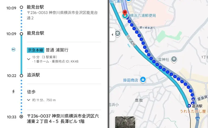
Task: Click the school marker icon on map
Action: (118, 33)
